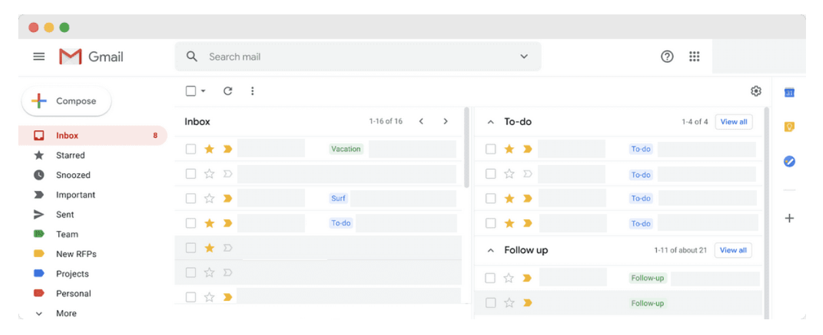Open the Google Calendar side panel icon

(789, 92)
